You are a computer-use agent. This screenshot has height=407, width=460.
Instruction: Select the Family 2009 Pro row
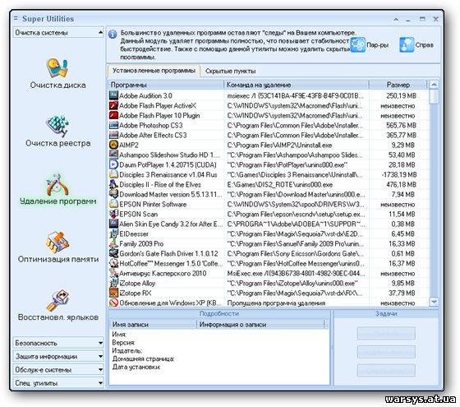click(268, 243)
